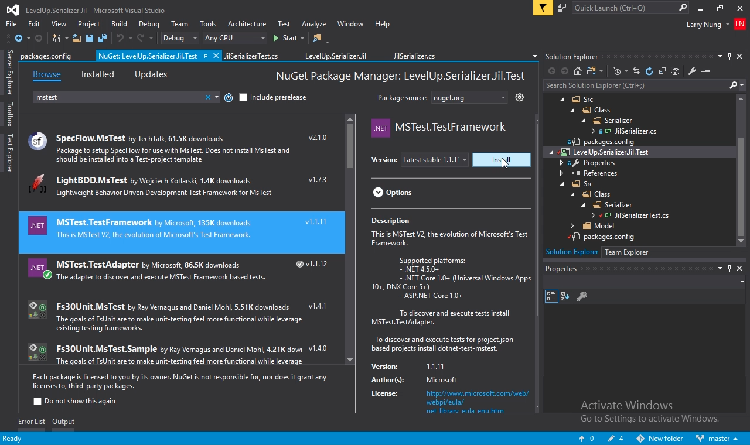This screenshot has height=445, width=750.
Task: Click the pin icon on NuGet tab
Action: (205, 56)
